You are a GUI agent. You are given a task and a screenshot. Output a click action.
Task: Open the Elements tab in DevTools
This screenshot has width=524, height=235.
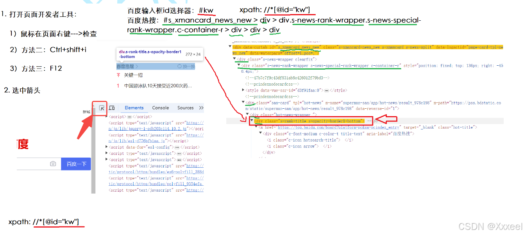click(x=134, y=108)
